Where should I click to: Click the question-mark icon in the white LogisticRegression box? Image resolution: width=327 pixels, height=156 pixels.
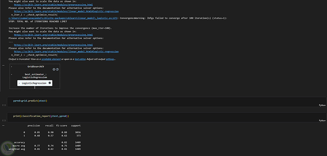pos(50,83)
